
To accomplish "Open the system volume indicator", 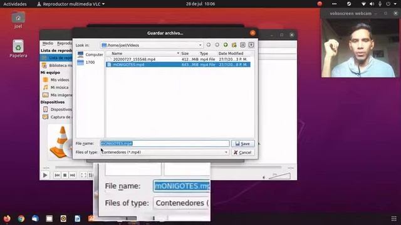I will [x=372, y=4].
